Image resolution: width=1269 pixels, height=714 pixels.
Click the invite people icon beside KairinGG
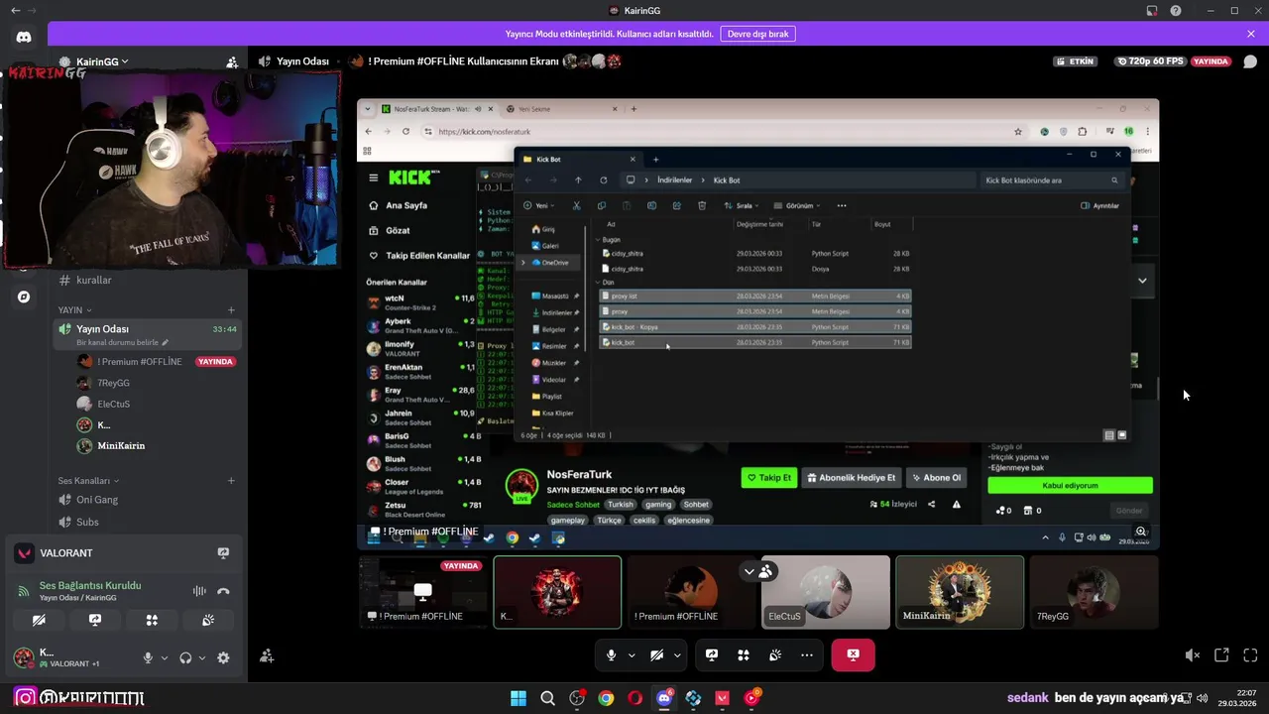(x=232, y=61)
